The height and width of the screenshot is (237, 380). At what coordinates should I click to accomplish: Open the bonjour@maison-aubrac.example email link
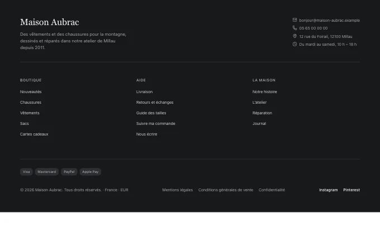click(x=329, y=20)
